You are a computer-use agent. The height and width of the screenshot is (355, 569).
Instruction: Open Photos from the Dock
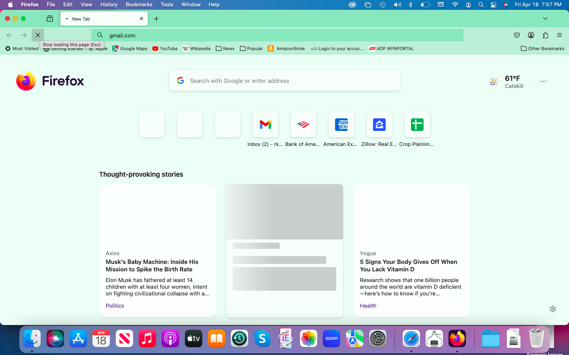pos(309,338)
